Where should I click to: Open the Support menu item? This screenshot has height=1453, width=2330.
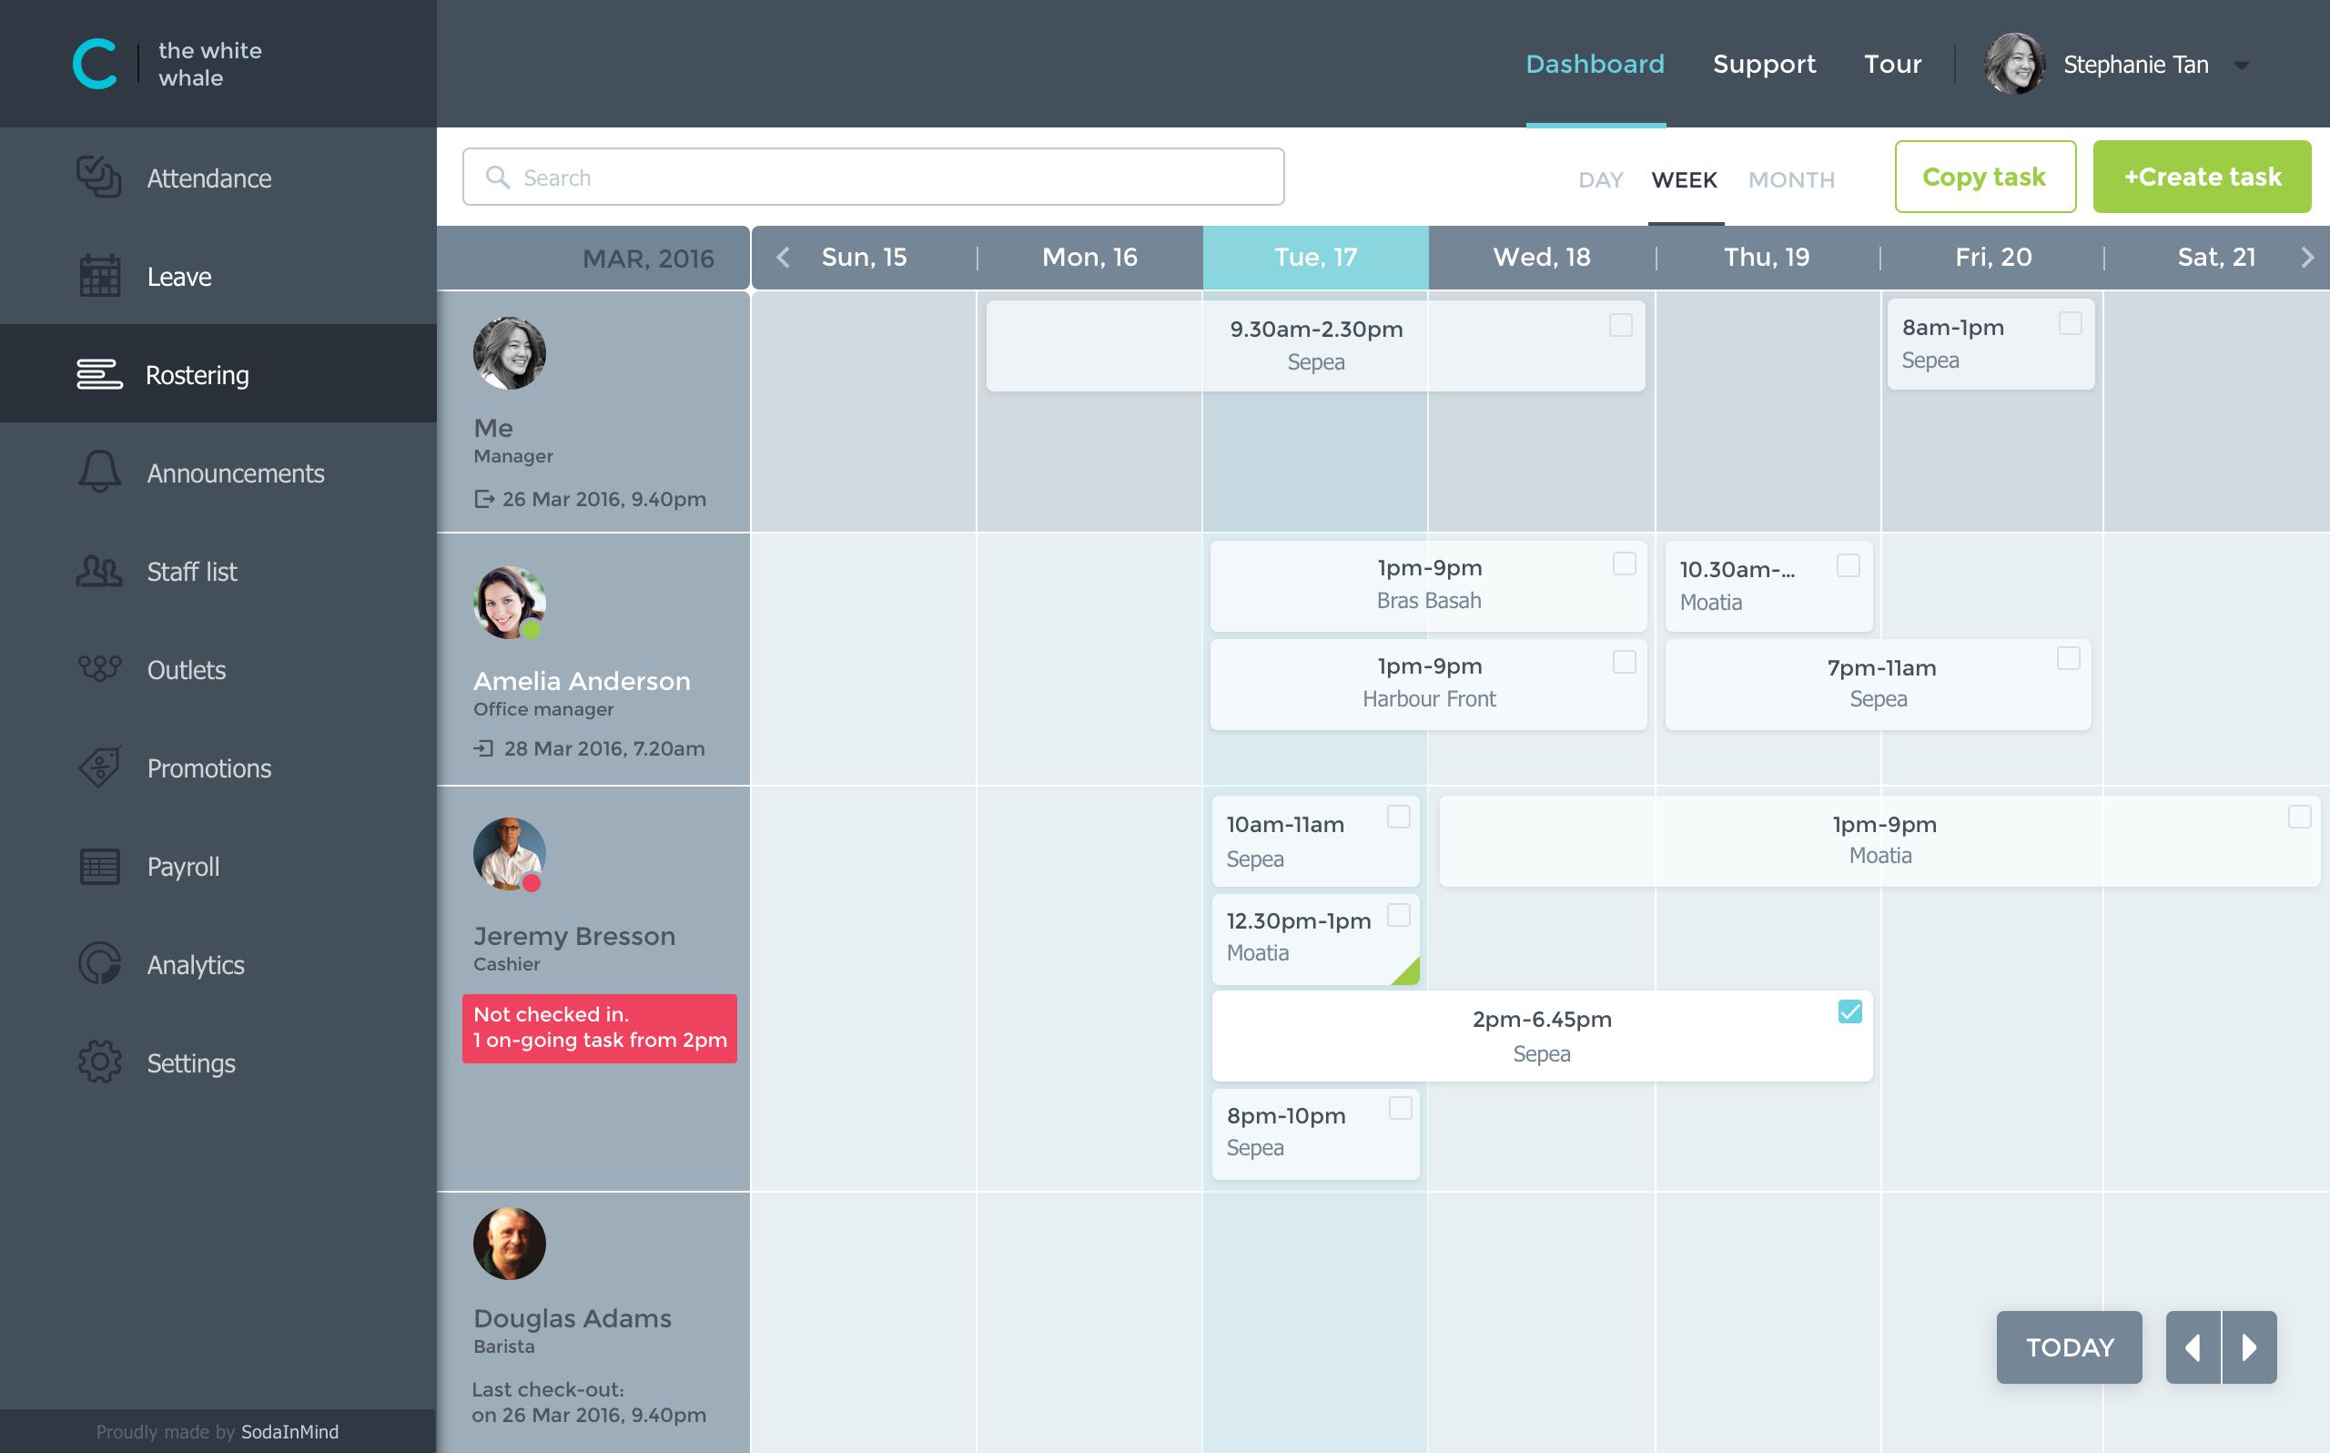pos(1763,65)
